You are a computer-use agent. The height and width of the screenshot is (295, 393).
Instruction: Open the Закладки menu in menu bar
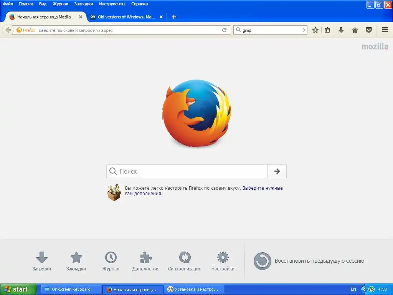point(83,4)
